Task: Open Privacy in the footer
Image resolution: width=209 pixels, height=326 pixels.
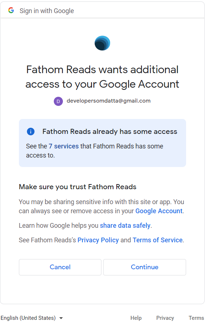Action: [x=165, y=318]
